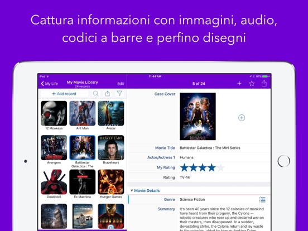Tap the My Movie Library title
Screen dimensions: 308x231
coord(83,83)
